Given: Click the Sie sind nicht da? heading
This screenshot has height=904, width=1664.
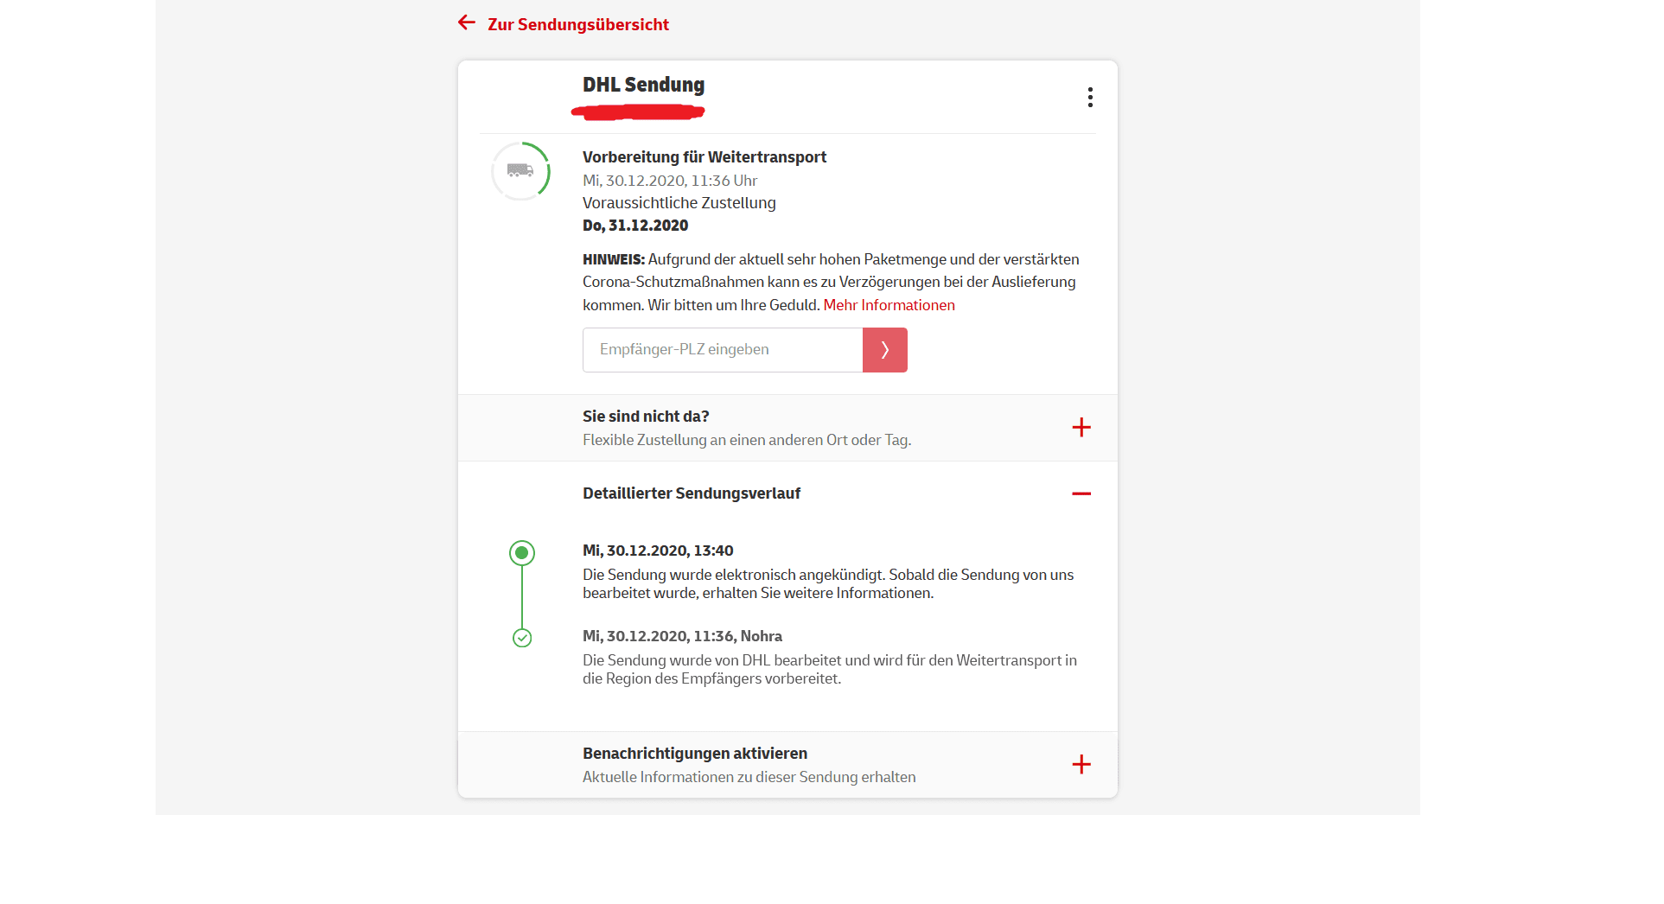Looking at the screenshot, I should pos(646,417).
